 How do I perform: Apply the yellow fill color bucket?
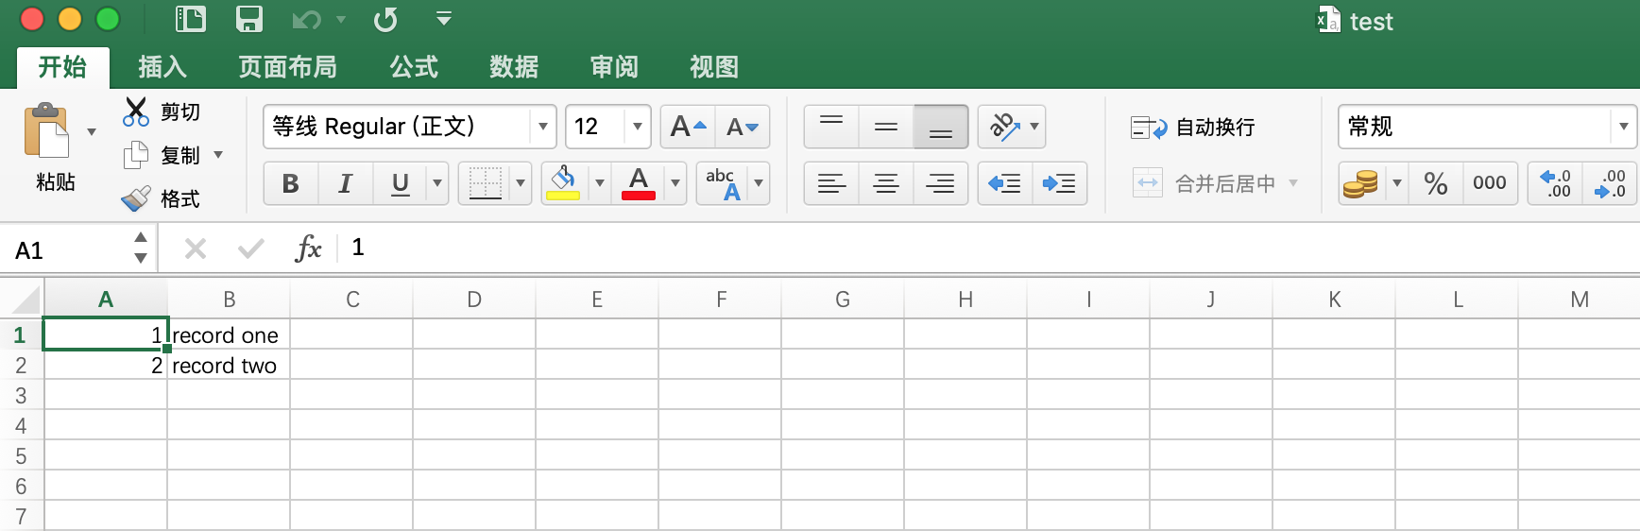coord(563,183)
